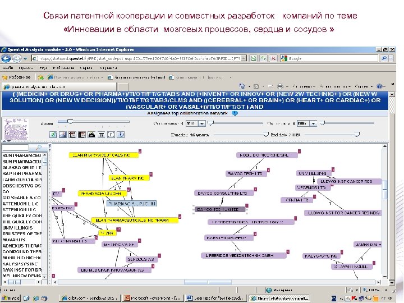
Task: Open the Вид menu
Action: pyautogui.click(x=43, y=68)
